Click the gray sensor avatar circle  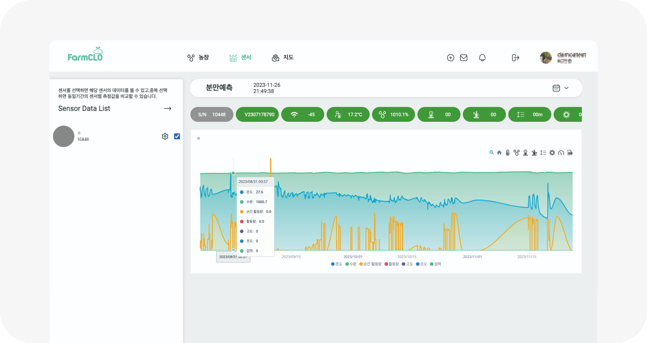pyautogui.click(x=64, y=136)
